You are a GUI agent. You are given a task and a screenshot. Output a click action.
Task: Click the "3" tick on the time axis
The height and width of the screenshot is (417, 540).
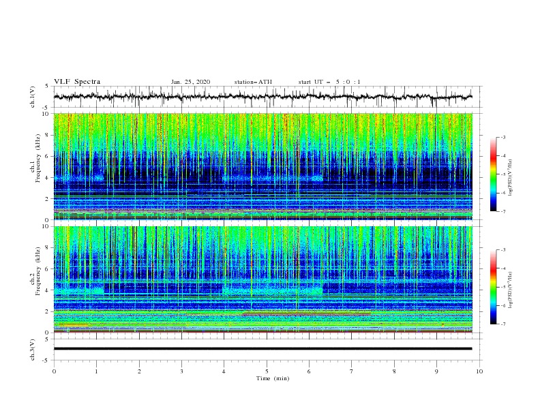coord(181,371)
